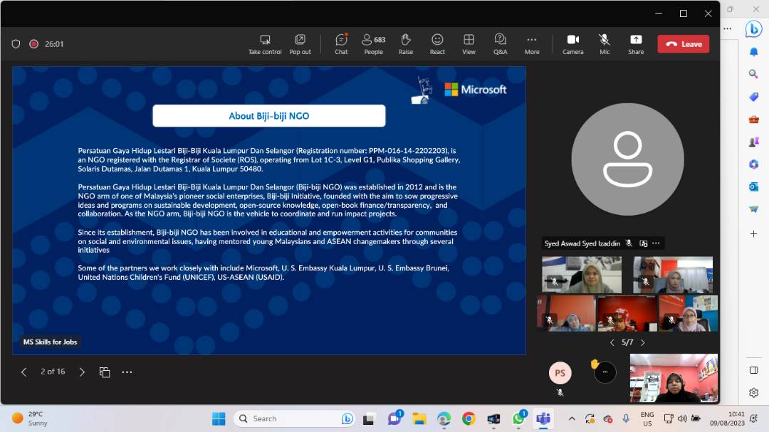Open the Share content tray
The image size is (769, 432).
pos(636,44)
